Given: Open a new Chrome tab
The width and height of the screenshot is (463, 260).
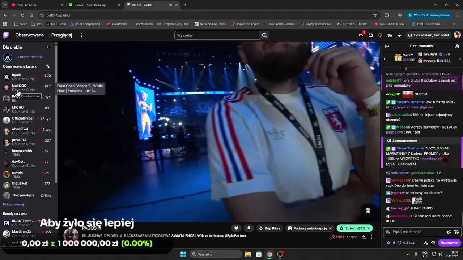Looking at the screenshot, I should pyautogui.click(x=185, y=5).
